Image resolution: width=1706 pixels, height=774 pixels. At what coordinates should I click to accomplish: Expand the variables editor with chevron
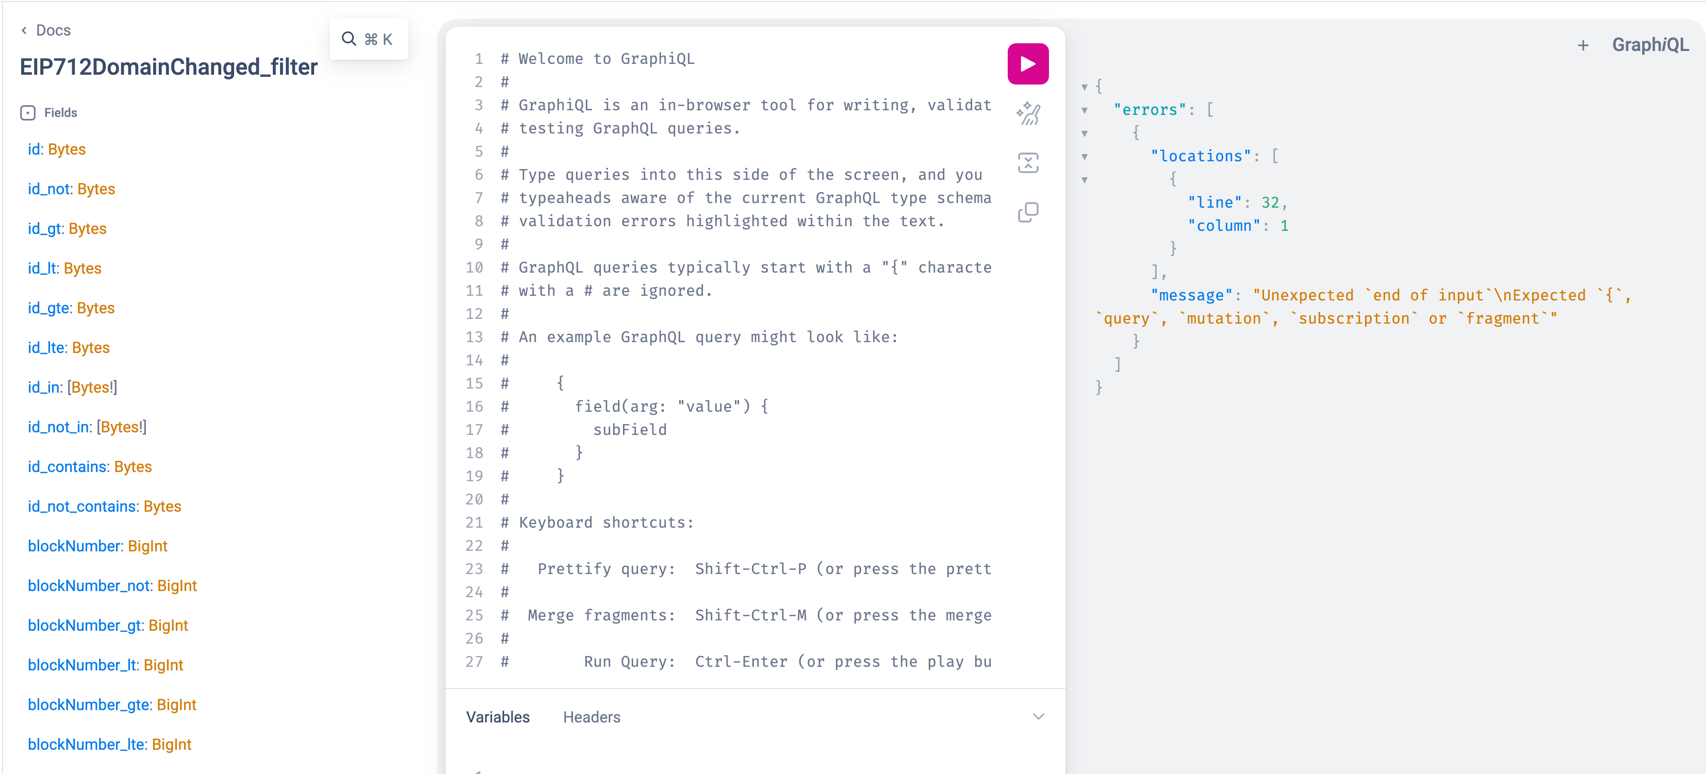coord(1038,716)
